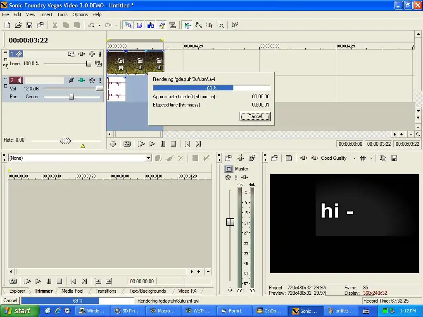Switch to Form1 taskbar window
The height and width of the screenshot is (317, 423).
coord(235,311)
